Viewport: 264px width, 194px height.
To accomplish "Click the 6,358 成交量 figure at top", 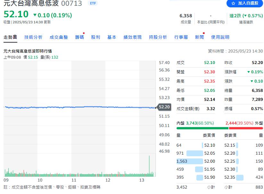I will point(186,16).
